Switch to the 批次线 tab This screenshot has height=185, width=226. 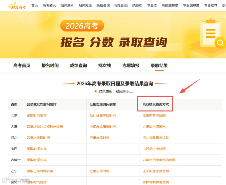coord(105,65)
